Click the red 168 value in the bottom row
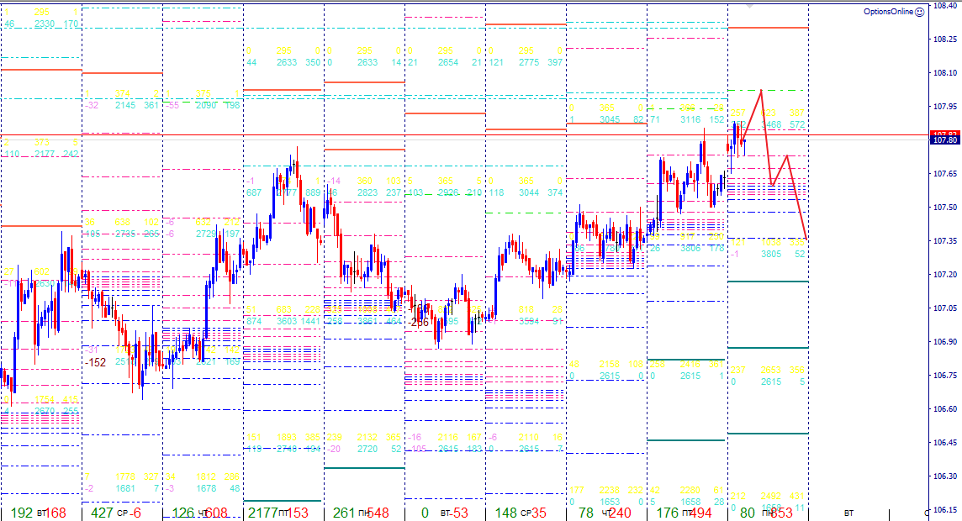Image resolution: width=962 pixels, height=521 pixels. 55,513
